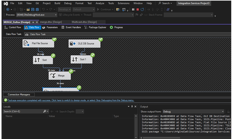
Task: Select the OLE DB Source component
Action: click(85, 44)
